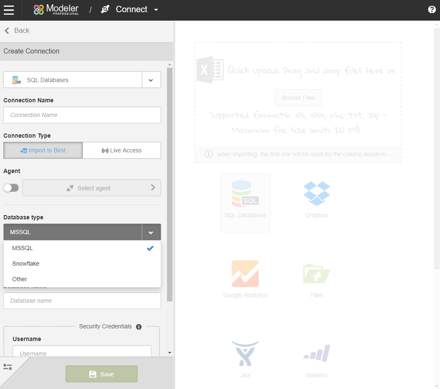Select the Marketo connector icon
The height and width of the screenshot is (389, 440).
tap(316, 354)
